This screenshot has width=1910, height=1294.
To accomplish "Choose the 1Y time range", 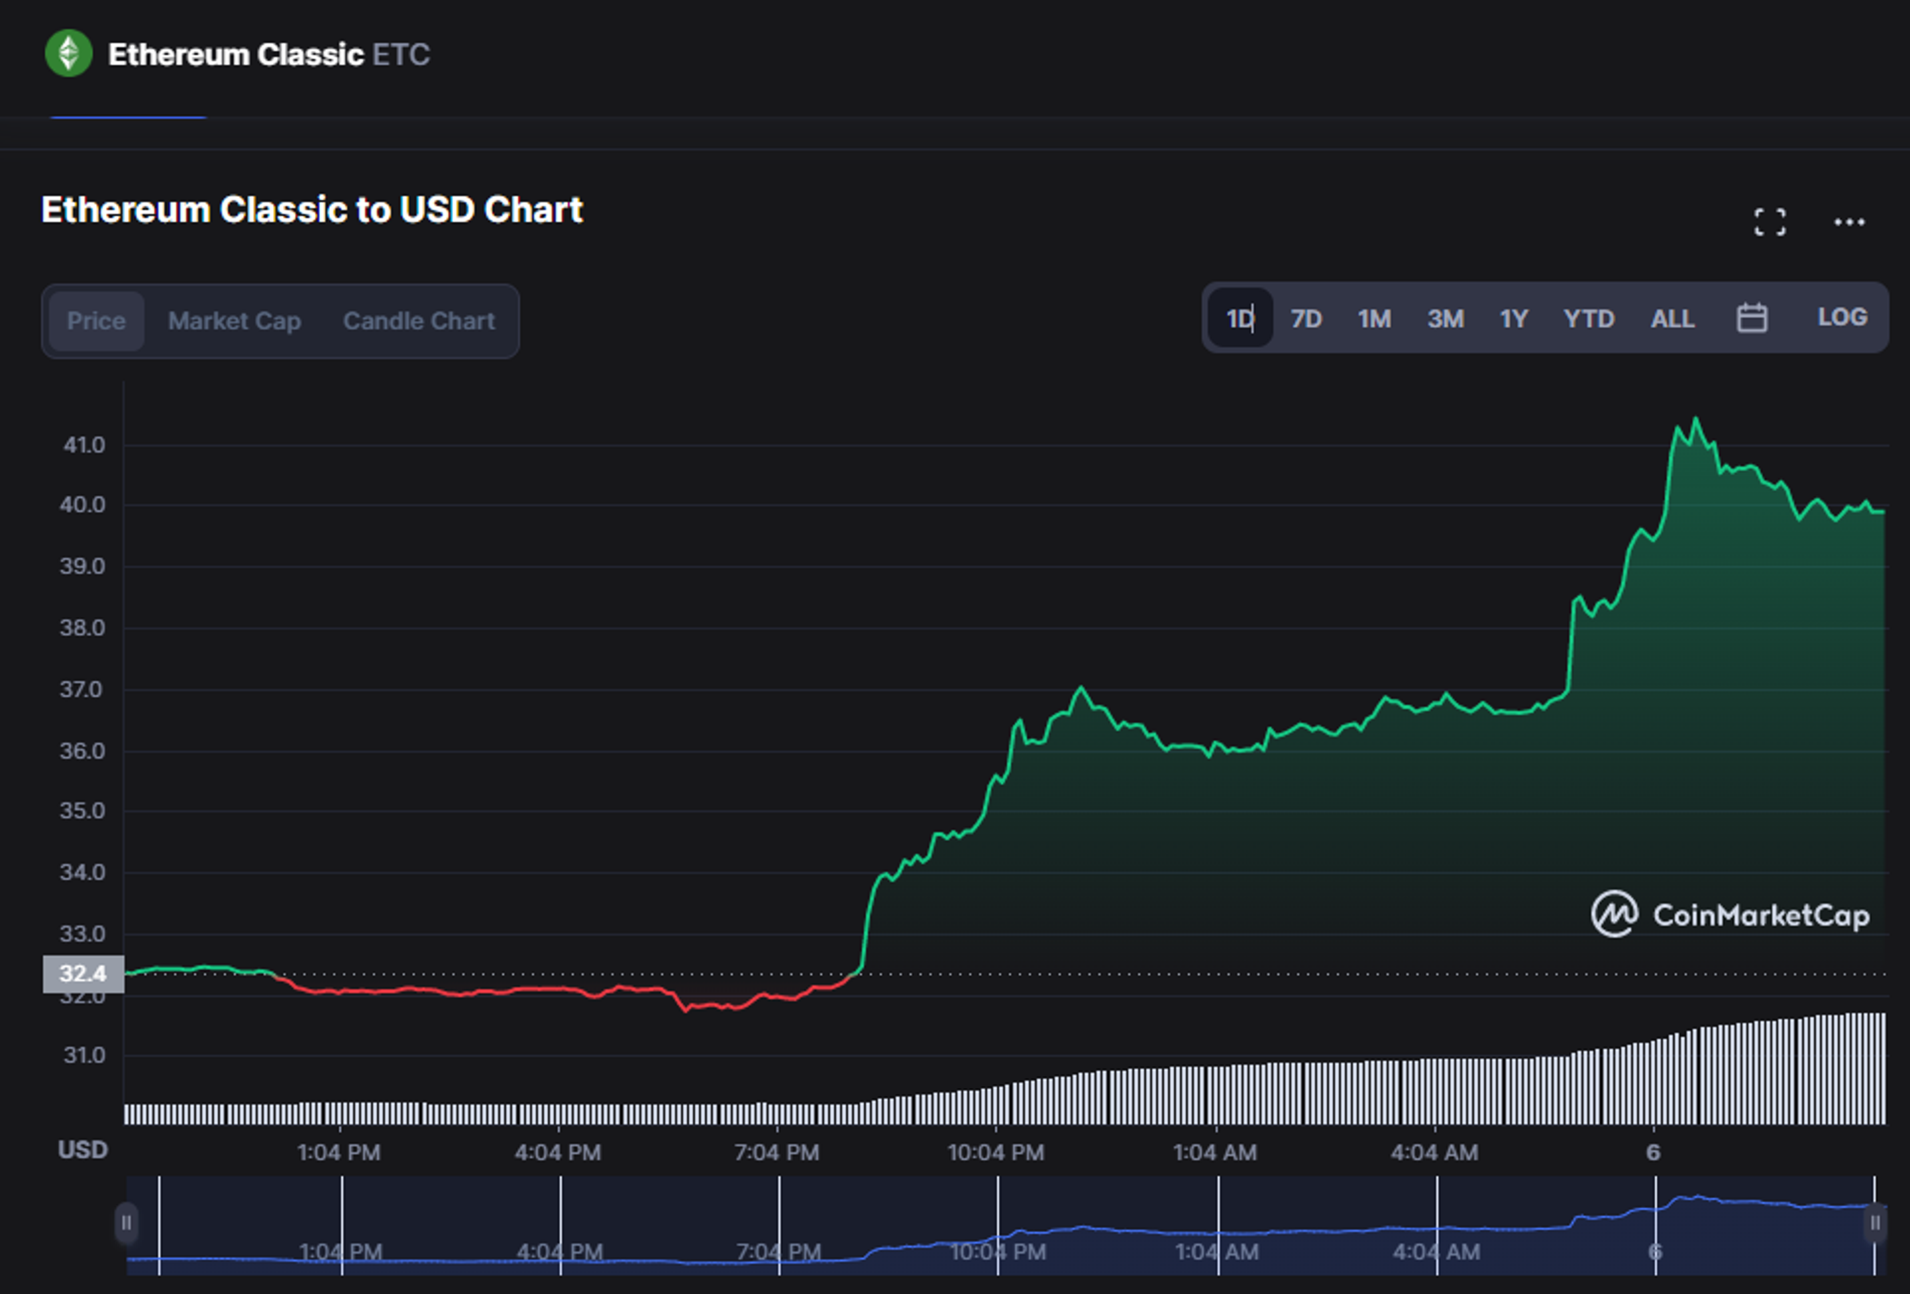I will pos(1513,319).
